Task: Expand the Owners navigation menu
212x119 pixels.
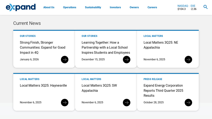Action: [134, 7]
